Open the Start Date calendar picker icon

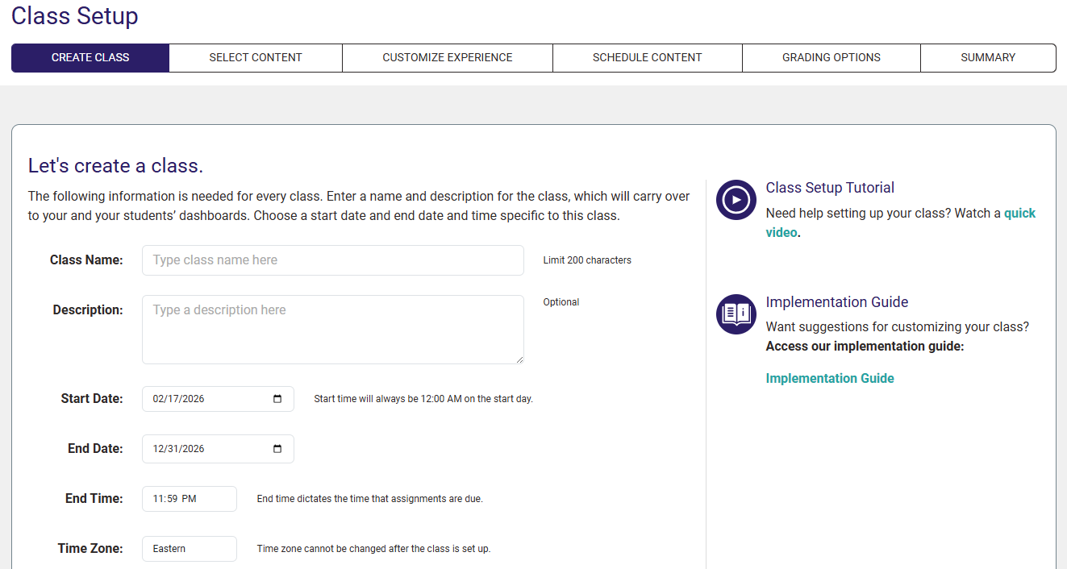[277, 399]
